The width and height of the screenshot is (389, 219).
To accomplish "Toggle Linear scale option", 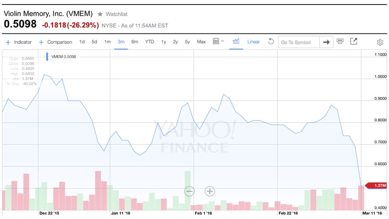I will (x=253, y=42).
